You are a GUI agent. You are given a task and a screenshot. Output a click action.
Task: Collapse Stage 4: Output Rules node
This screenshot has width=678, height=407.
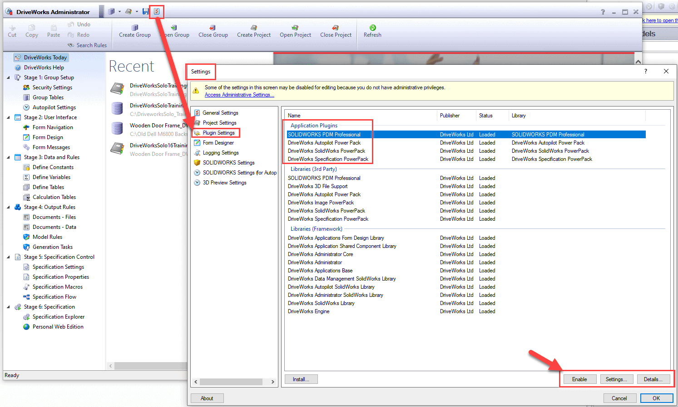8,207
